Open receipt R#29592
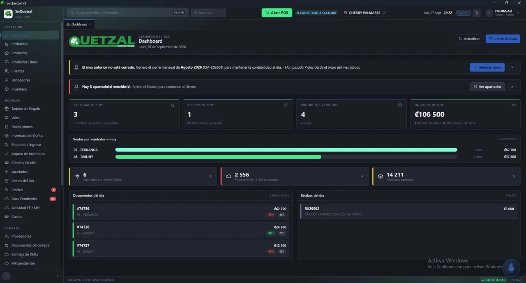This screenshot has height=283, width=526. (x=408, y=211)
